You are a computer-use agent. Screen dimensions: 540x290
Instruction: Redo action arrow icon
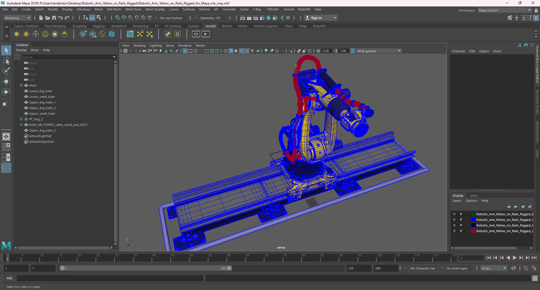pyautogui.click(x=67, y=18)
